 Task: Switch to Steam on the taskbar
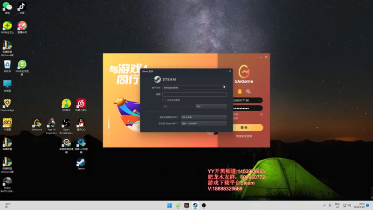[x=195, y=205]
